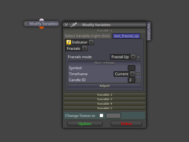The image size is (189, 142).
Task: Open the vertical Variables side tab
Action: 149,31
